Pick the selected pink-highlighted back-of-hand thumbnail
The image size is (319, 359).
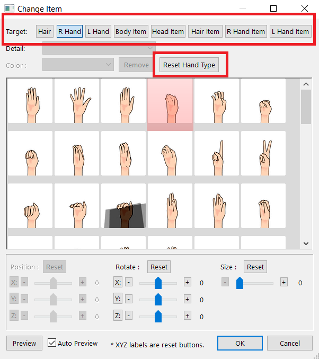pos(170,104)
